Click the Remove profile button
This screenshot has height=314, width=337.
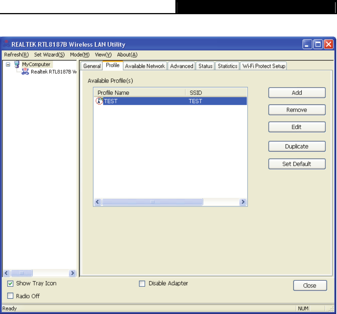pyautogui.click(x=297, y=110)
